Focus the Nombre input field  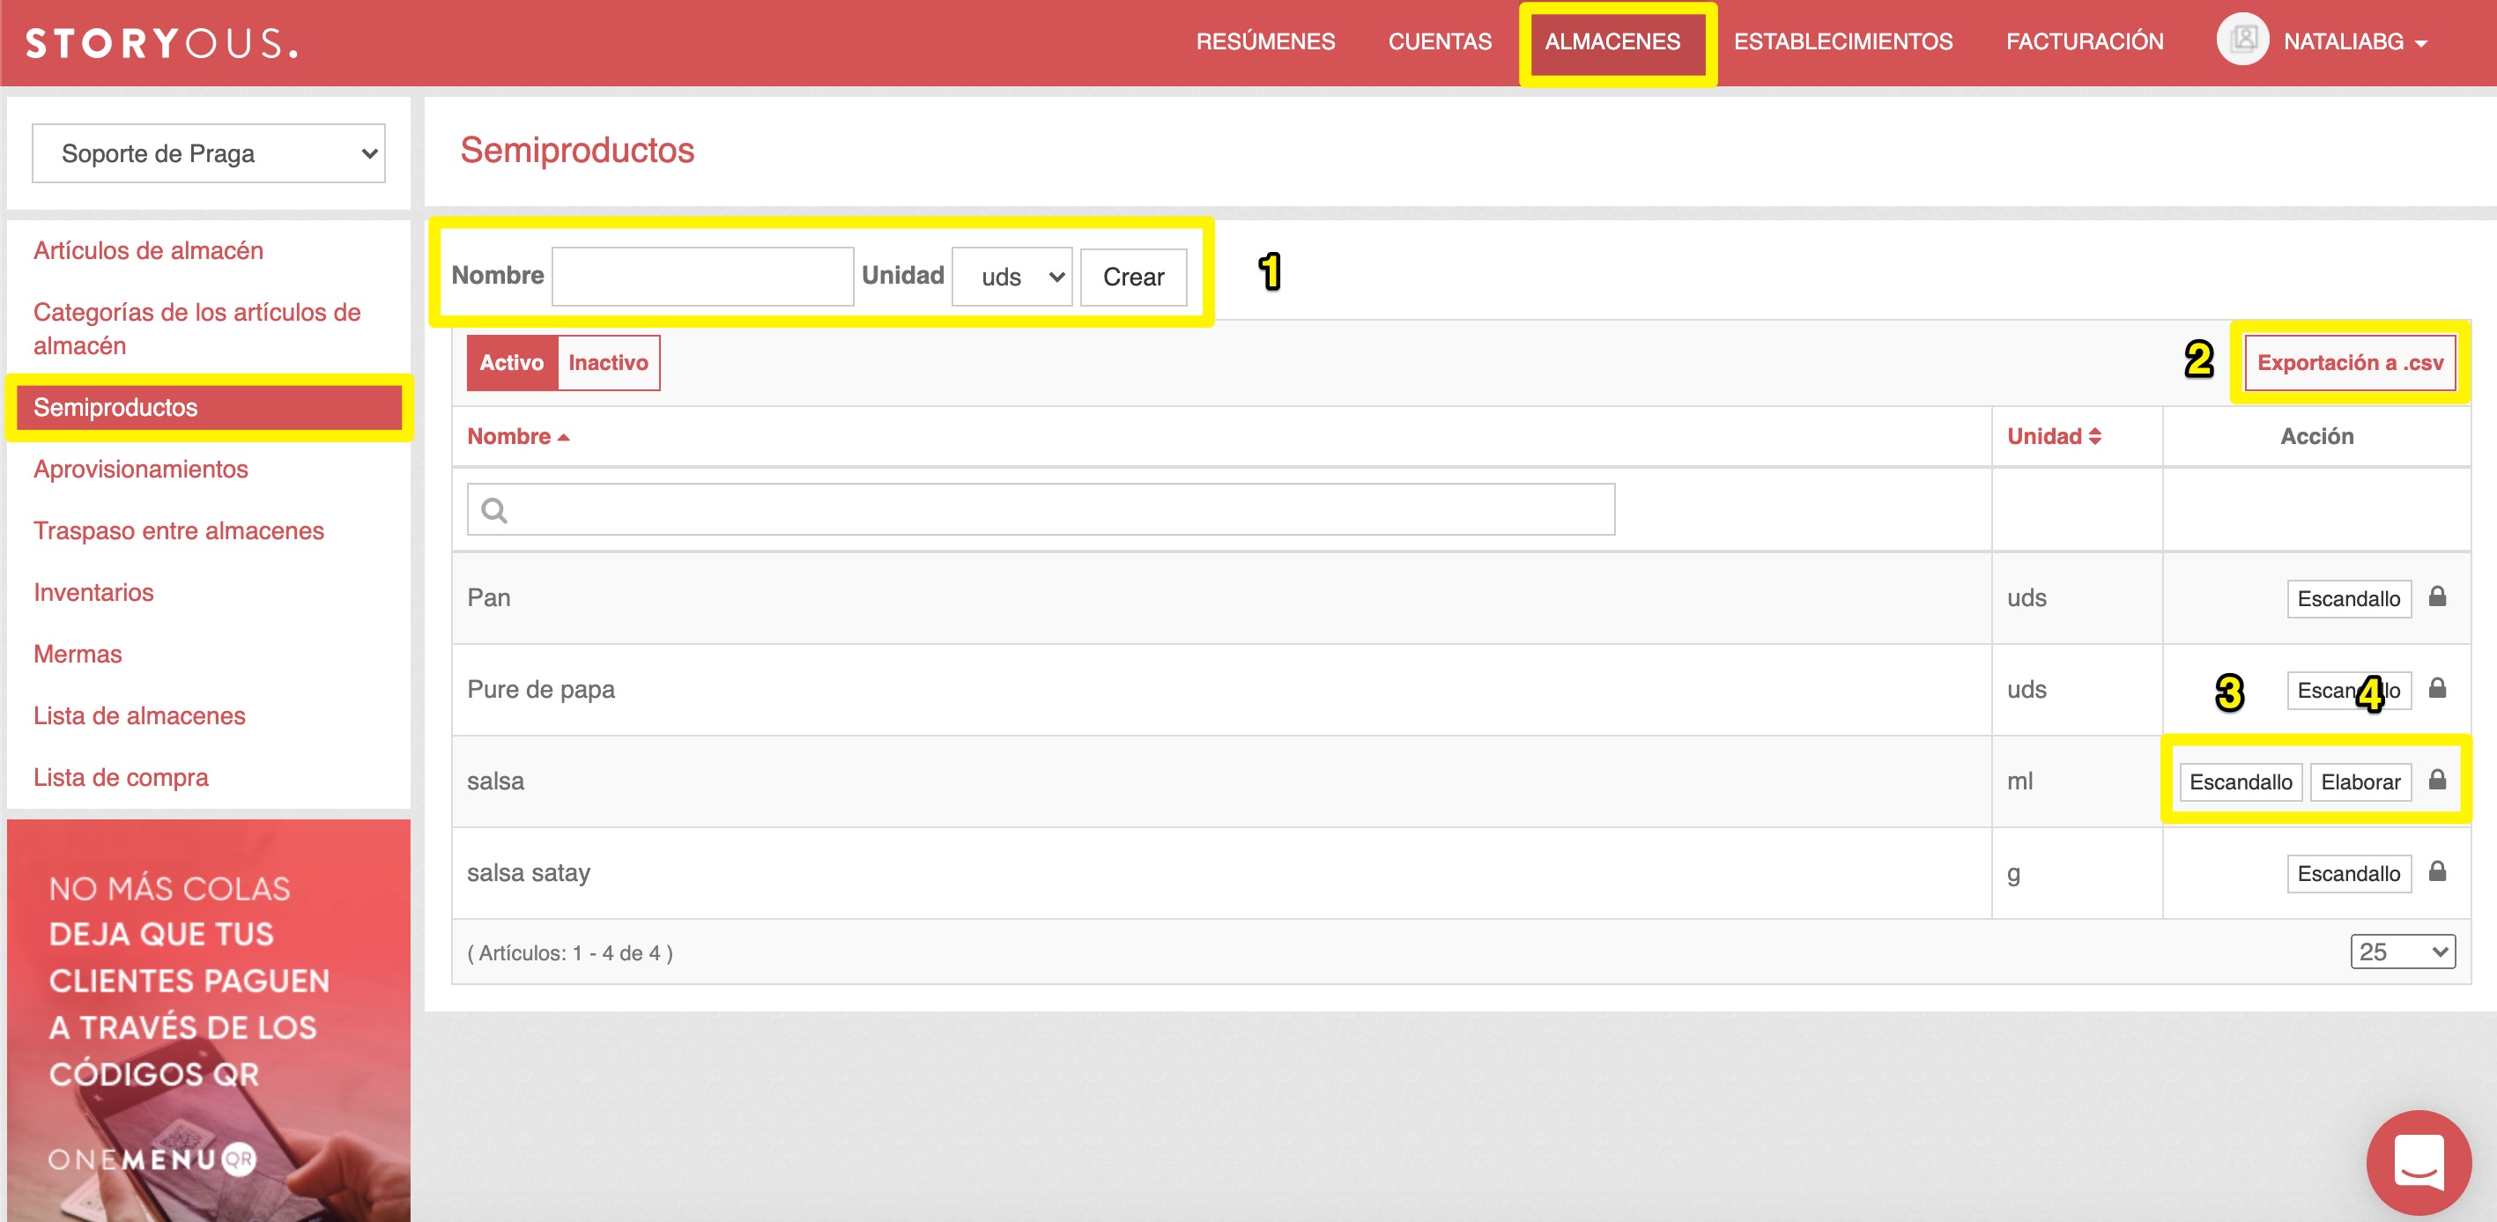pyautogui.click(x=702, y=278)
